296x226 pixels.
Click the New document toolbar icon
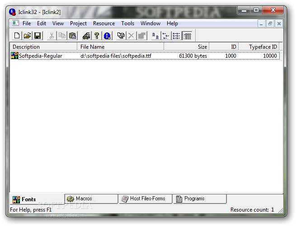coord(17,36)
